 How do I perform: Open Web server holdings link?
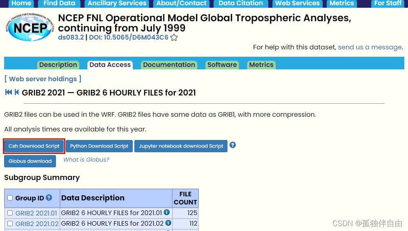(x=43, y=79)
